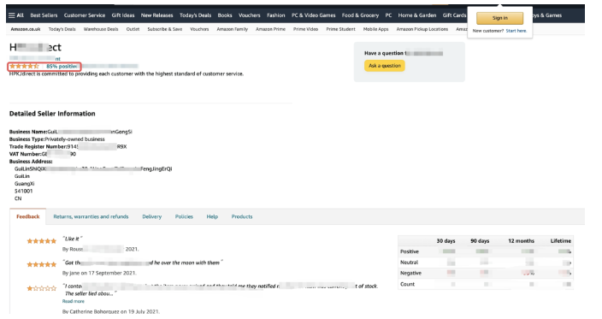602x319 pixels.
Task: Open Best Sellers in navigation bar
Action: pyautogui.click(x=44, y=15)
